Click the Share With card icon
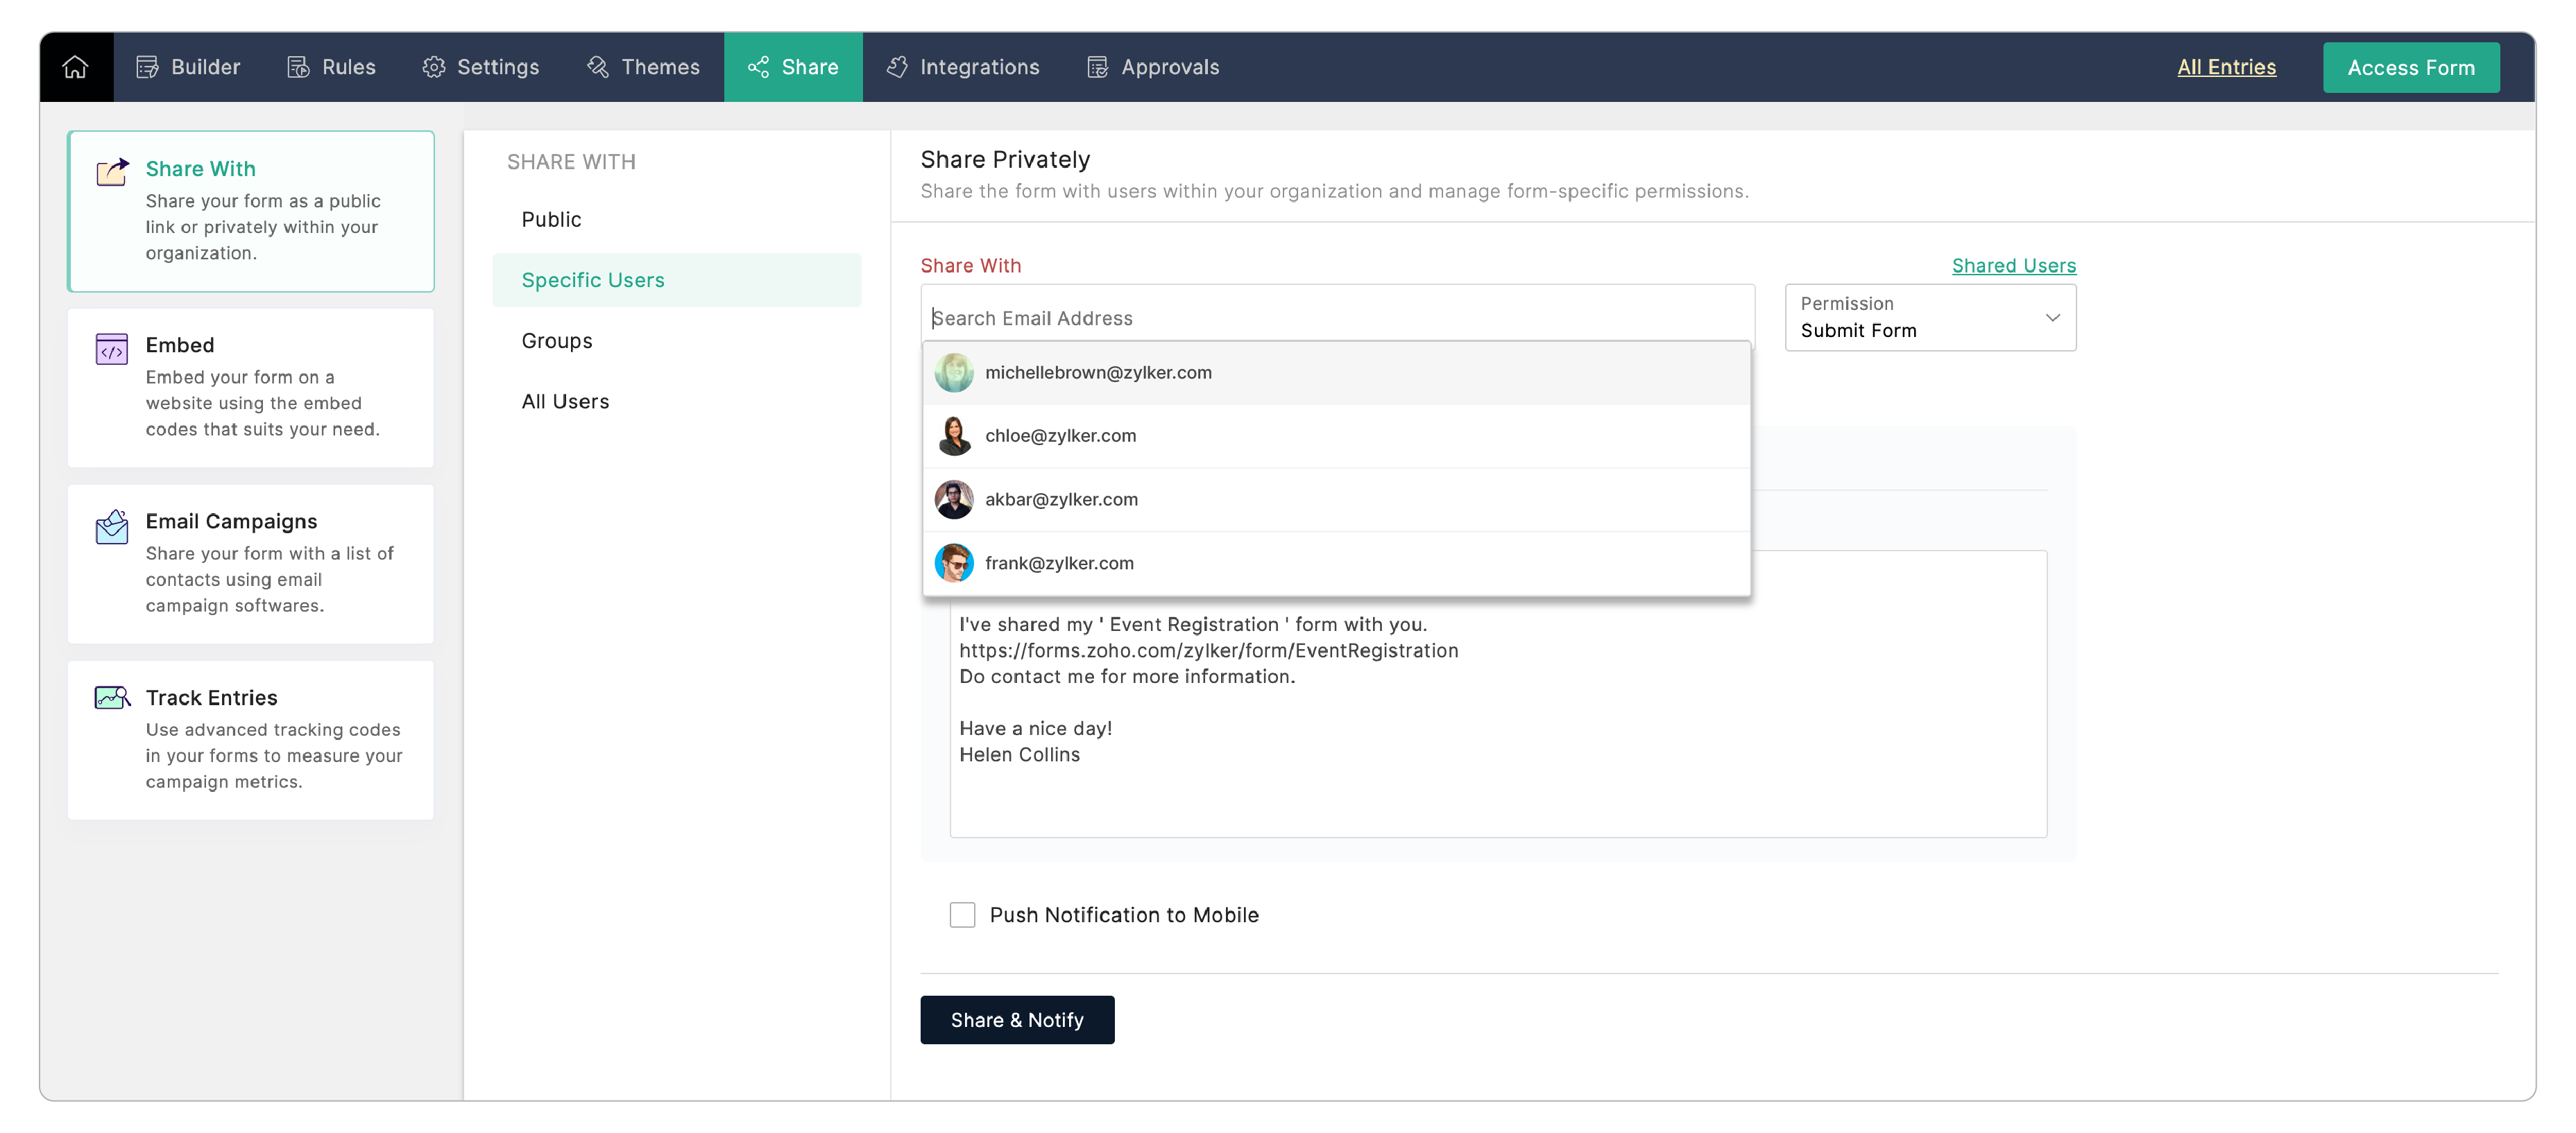Screen dimensions: 2576x1133 pyautogui.click(x=112, y=172)
